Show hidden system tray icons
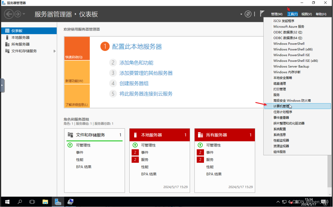 click(x=278, y=202)
